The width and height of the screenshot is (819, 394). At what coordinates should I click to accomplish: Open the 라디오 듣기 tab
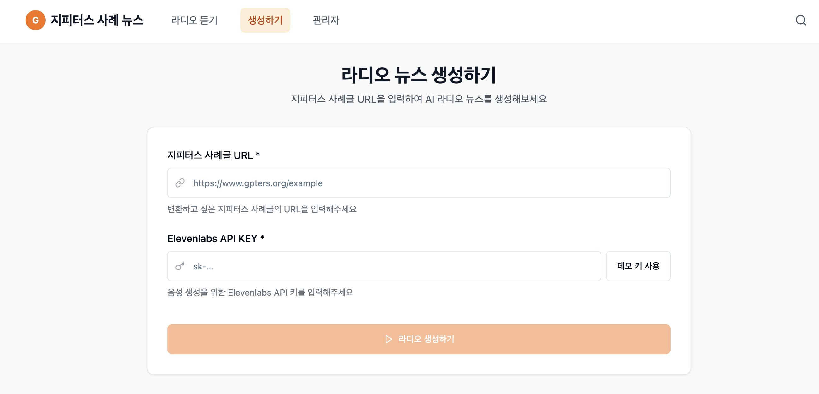click(x=194, y=20)
